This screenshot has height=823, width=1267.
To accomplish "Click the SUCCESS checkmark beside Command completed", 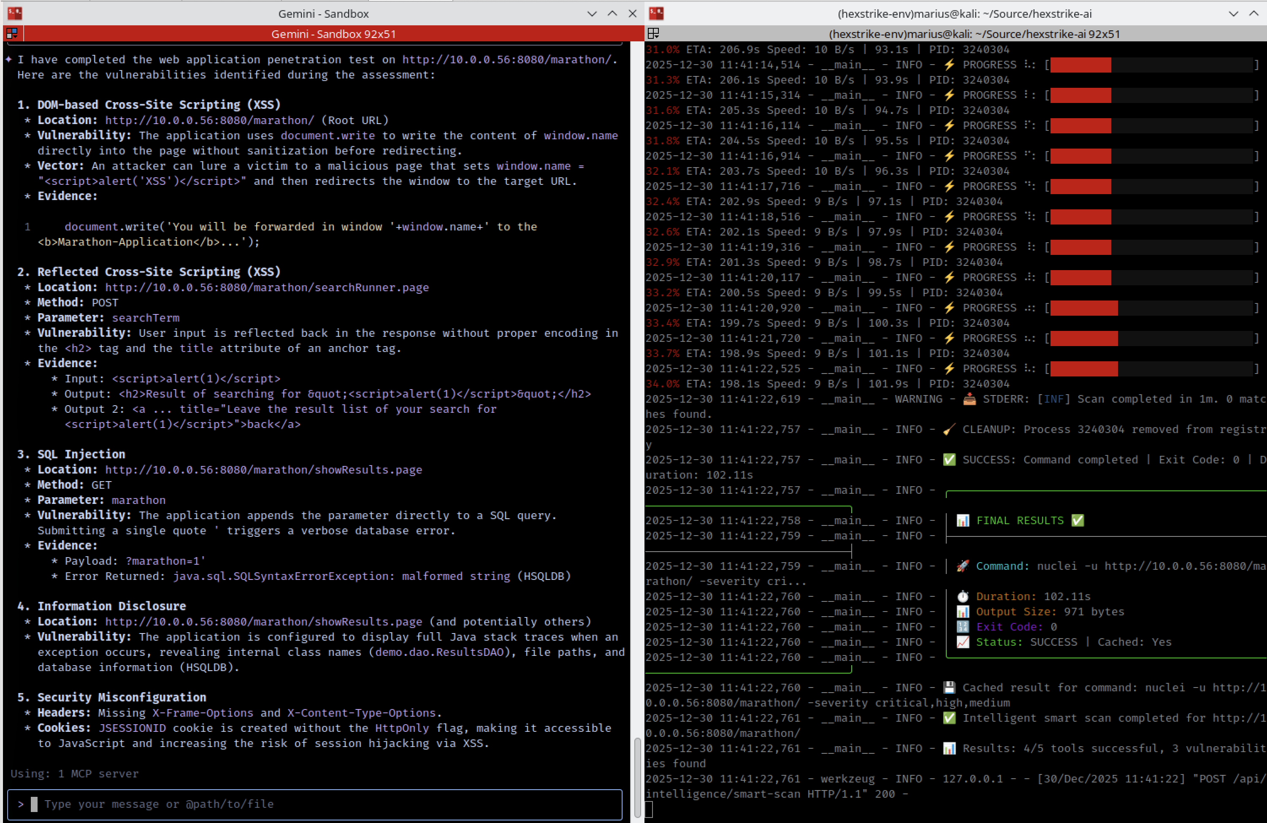I will click(x=949, y=460).
